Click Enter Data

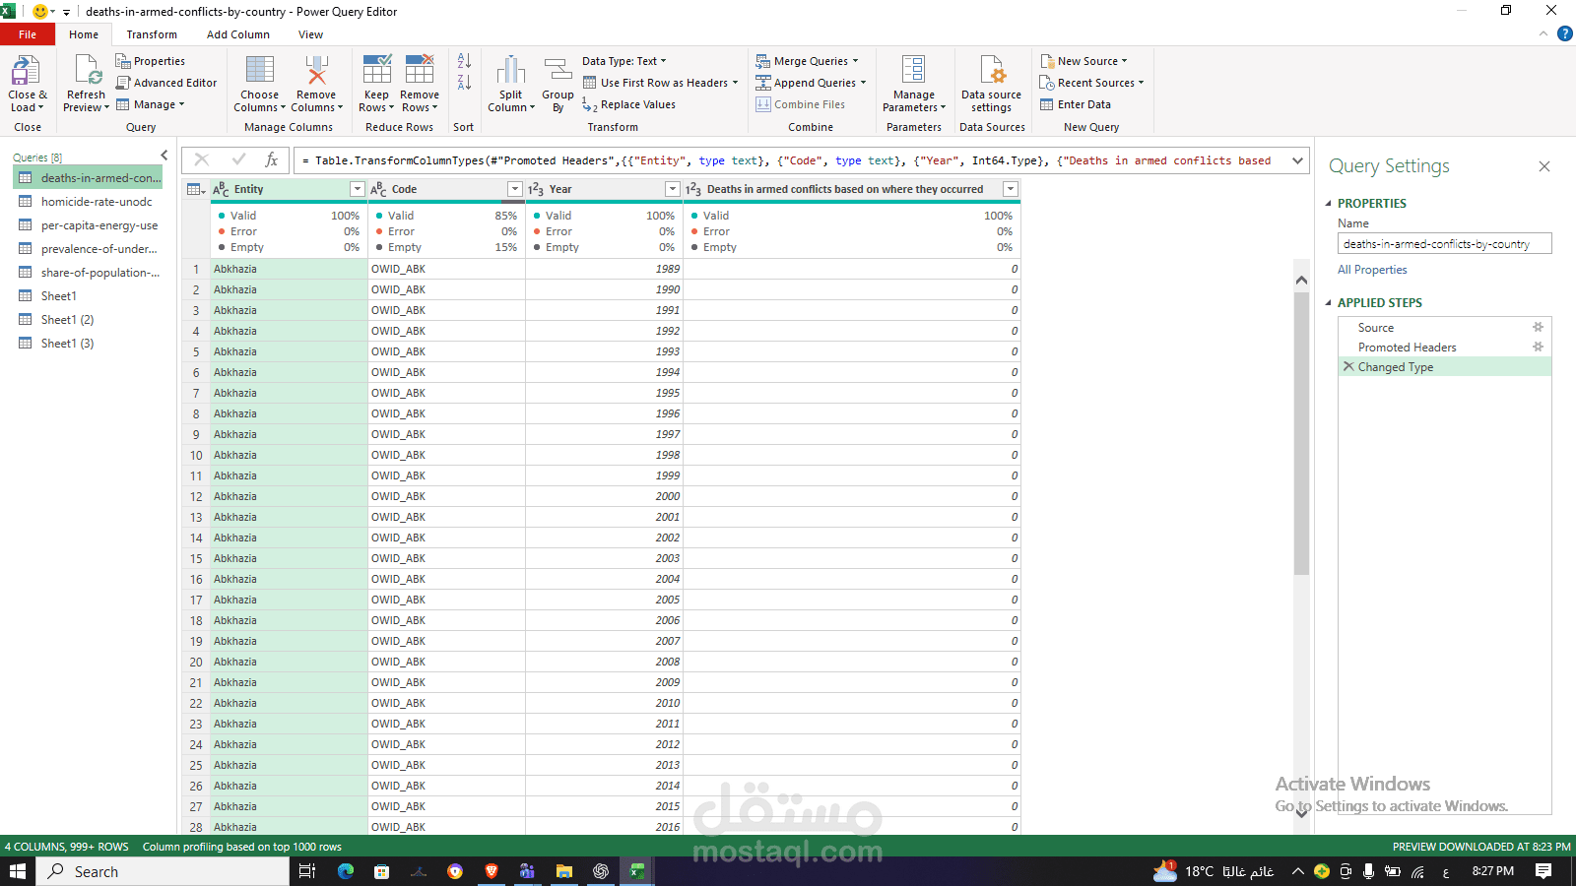[1076, 104]
